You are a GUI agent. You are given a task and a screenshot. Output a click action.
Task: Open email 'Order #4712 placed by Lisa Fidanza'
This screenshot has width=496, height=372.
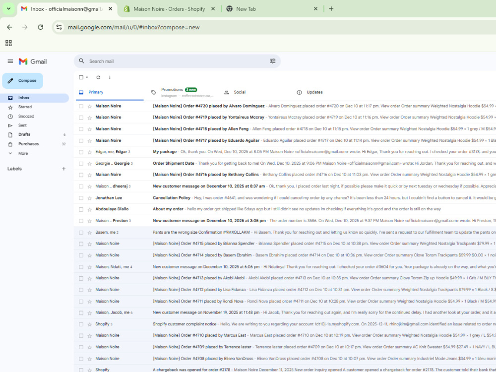[x=285, y=290]
